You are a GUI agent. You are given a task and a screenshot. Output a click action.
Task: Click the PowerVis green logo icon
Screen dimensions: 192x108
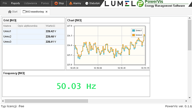(x=140, y=4)
